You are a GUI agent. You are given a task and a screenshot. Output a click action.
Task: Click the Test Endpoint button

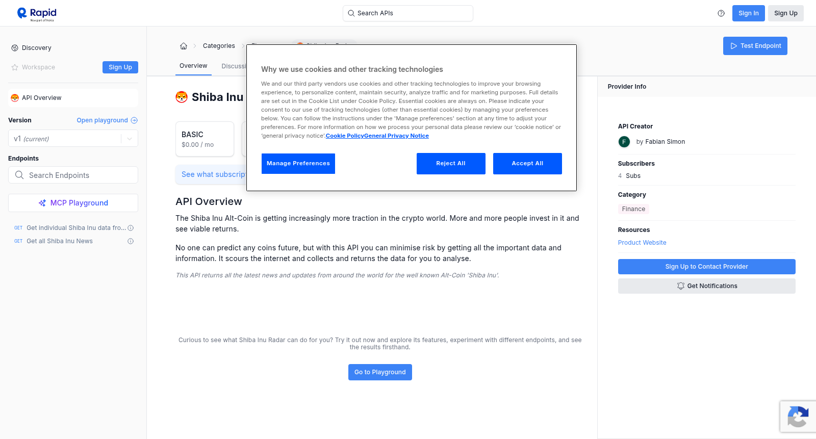click(x=755, y=46)
